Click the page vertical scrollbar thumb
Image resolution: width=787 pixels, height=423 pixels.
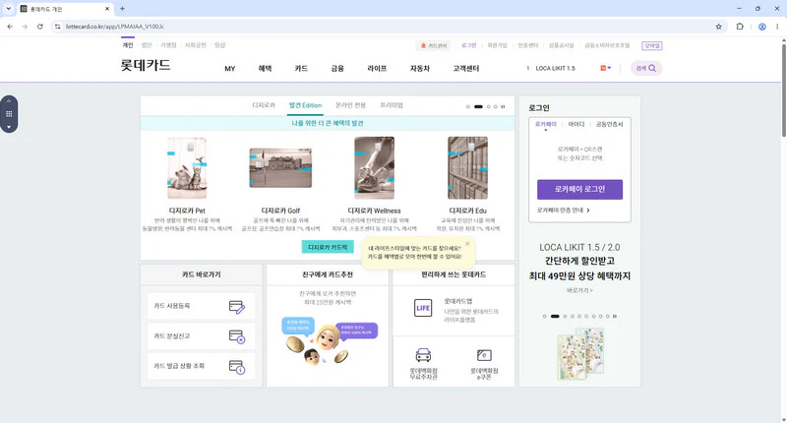point(783,91)
